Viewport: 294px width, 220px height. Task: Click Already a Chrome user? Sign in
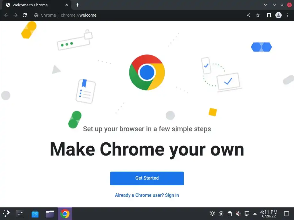(x=147, y=195)
